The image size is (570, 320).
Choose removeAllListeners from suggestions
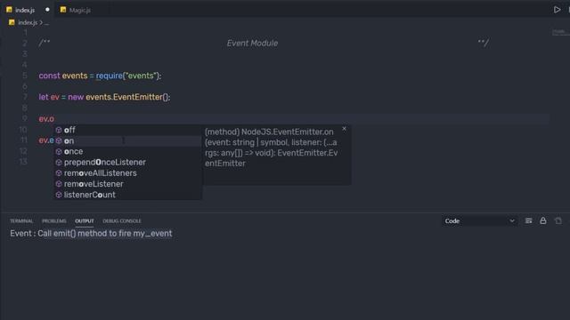(127, 173)
